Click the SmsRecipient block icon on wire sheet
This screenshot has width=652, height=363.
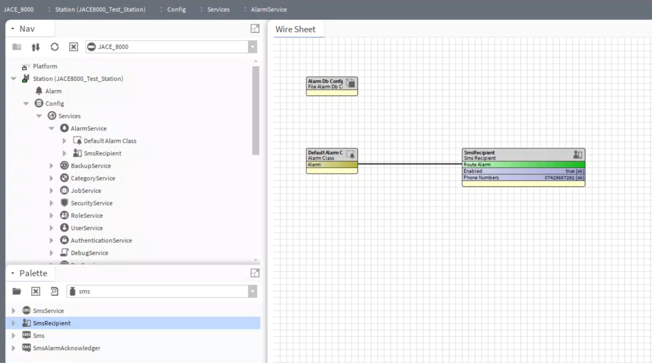click(x=578, y=155)
